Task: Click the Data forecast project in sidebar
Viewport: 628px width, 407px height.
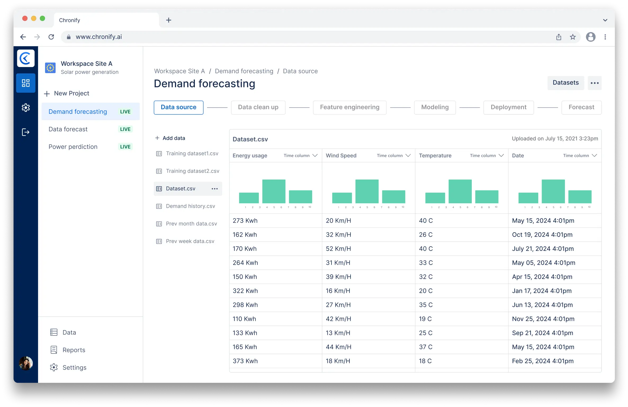Action: (x=68, y=129)
